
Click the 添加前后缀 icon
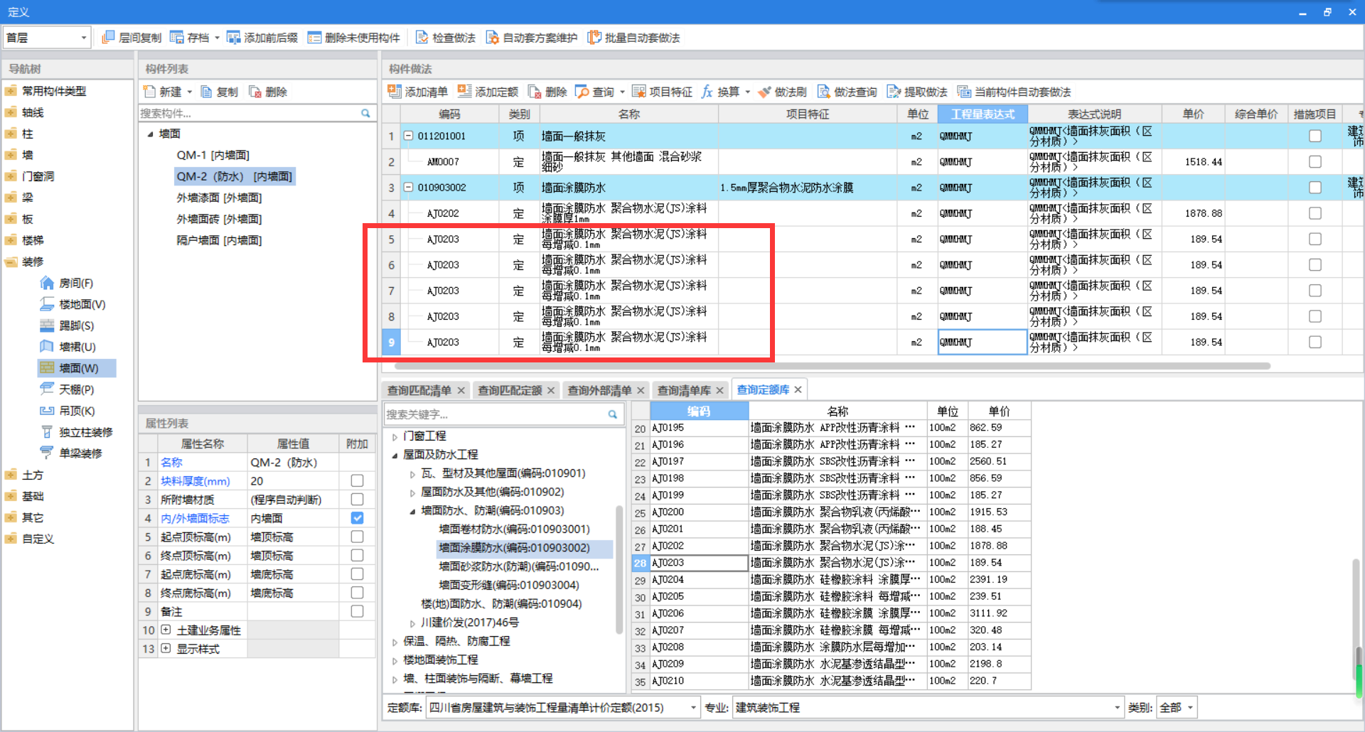[233, 38]
